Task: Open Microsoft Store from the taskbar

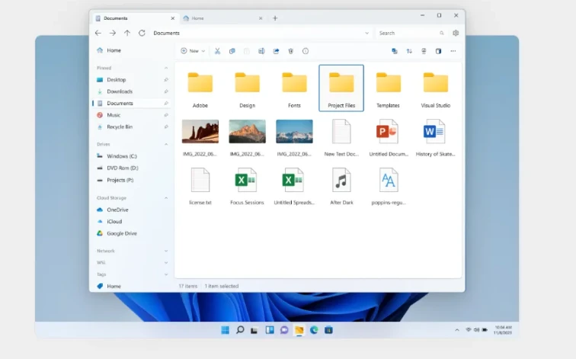Action: (328, 330)
